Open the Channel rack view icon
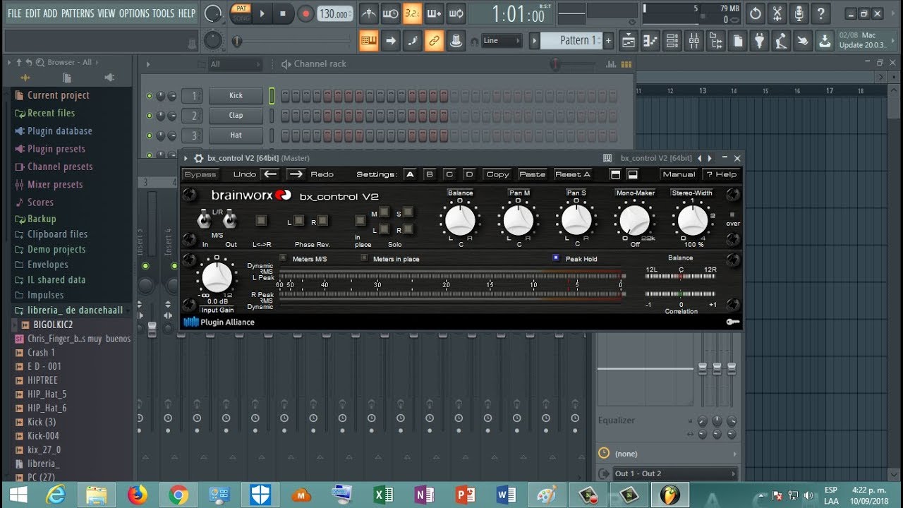Viewport: 903px width, 508px height. [x=672, y=41]
